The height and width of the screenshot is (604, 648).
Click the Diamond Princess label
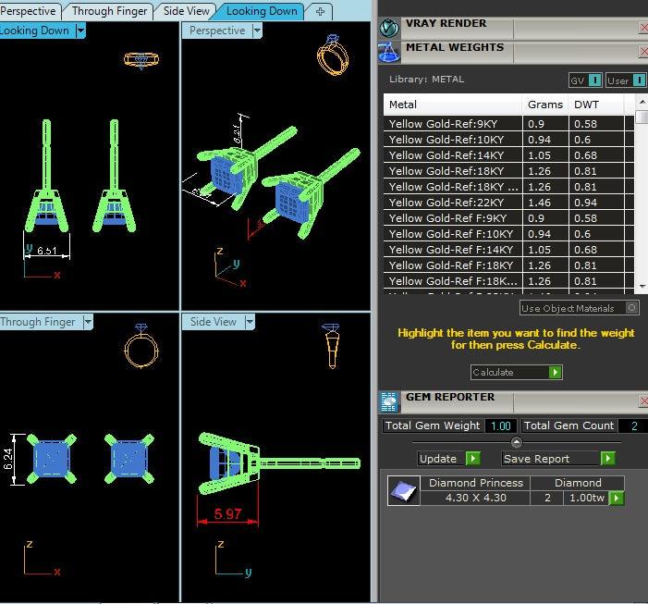[476, 483]
